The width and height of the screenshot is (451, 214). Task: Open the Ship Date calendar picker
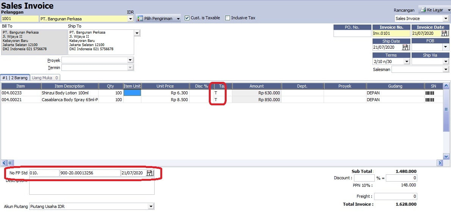406,47
